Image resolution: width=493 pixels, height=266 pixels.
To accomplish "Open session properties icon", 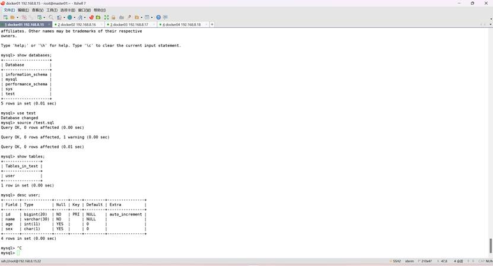I will pos(39,17).
